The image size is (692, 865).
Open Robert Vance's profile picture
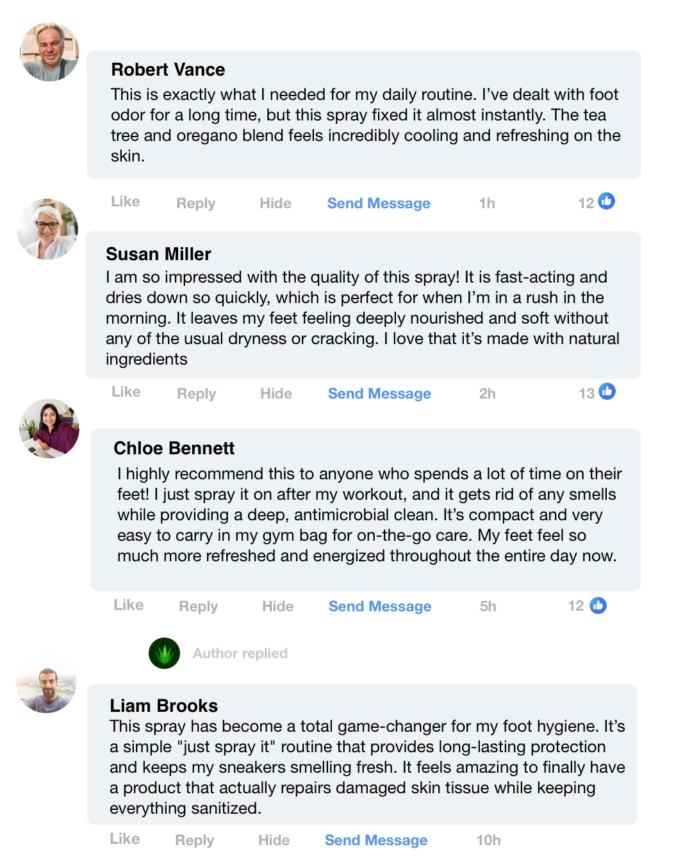coord(49,52)
